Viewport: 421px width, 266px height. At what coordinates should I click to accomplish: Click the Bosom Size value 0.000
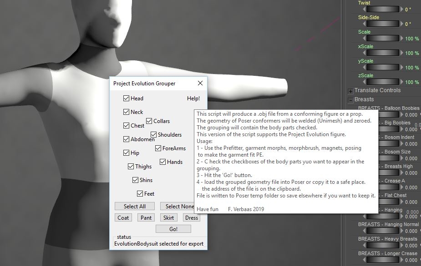click(x=411, y=158)
